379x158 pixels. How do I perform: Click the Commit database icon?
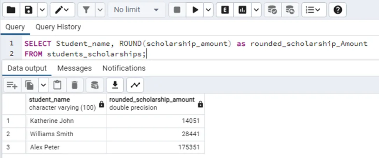click(273, 10)
